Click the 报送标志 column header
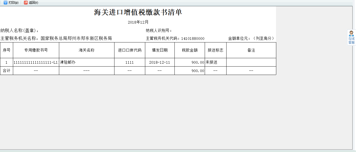The width and height of the screenshot is (356, 152). (215, 50)
